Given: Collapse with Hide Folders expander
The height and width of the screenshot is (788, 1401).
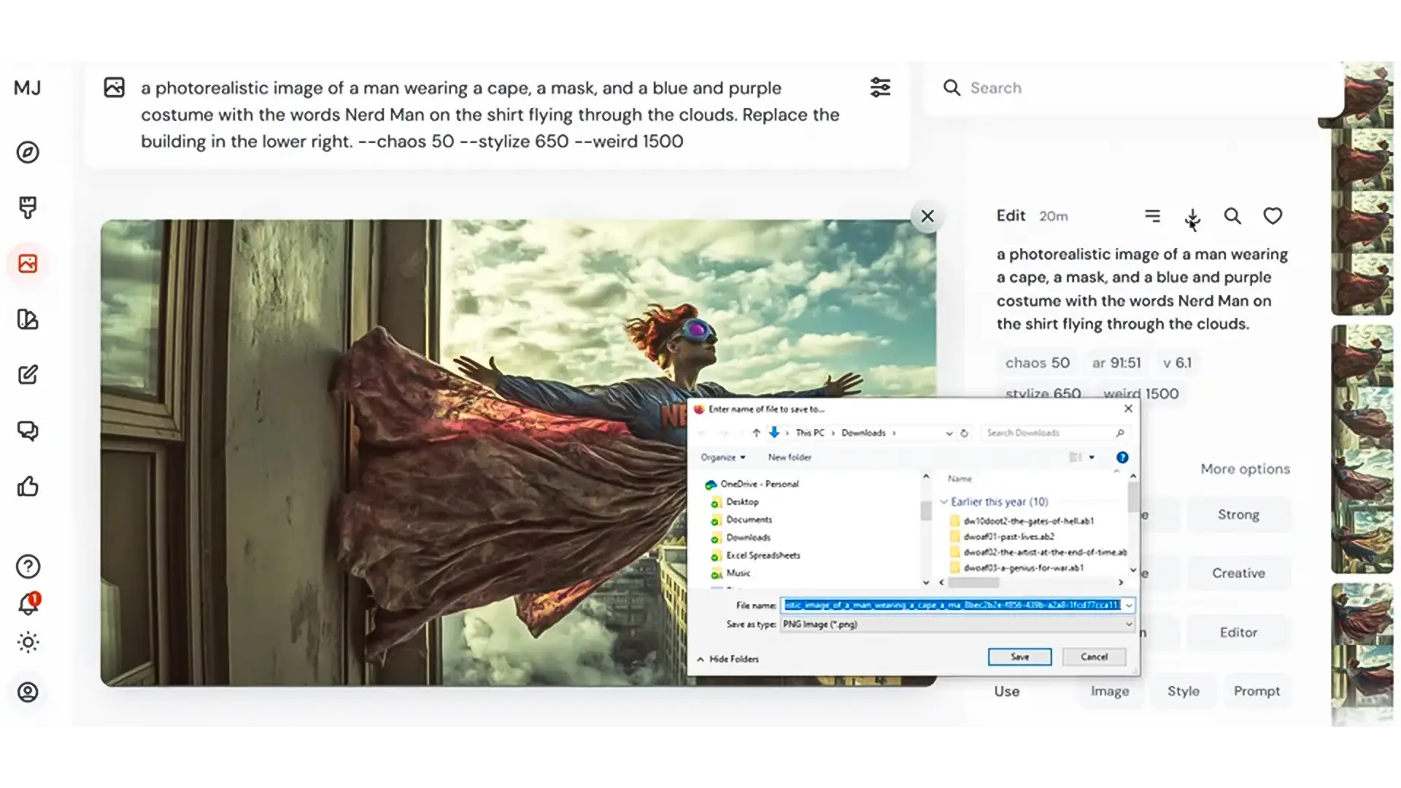Looking at the screenshot, I should 727,659.
